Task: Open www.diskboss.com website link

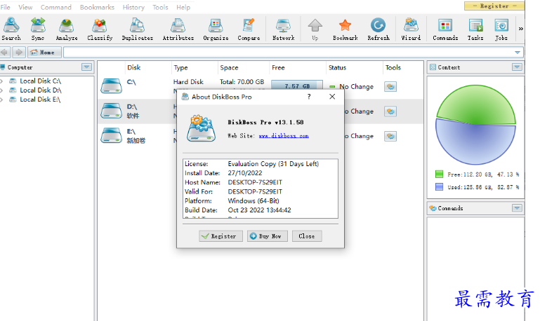Action: click(284, 136)
